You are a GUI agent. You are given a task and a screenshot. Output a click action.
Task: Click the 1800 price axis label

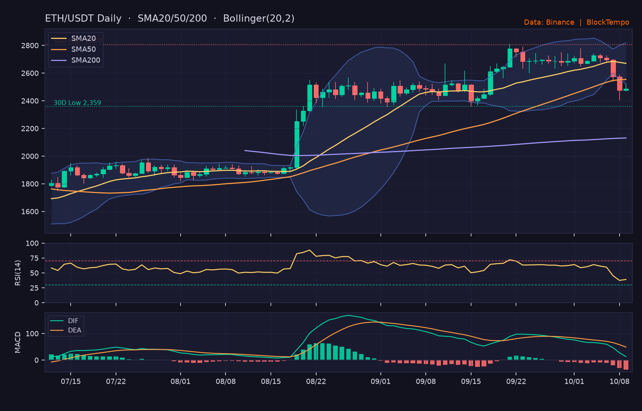[x=30, y=184]
